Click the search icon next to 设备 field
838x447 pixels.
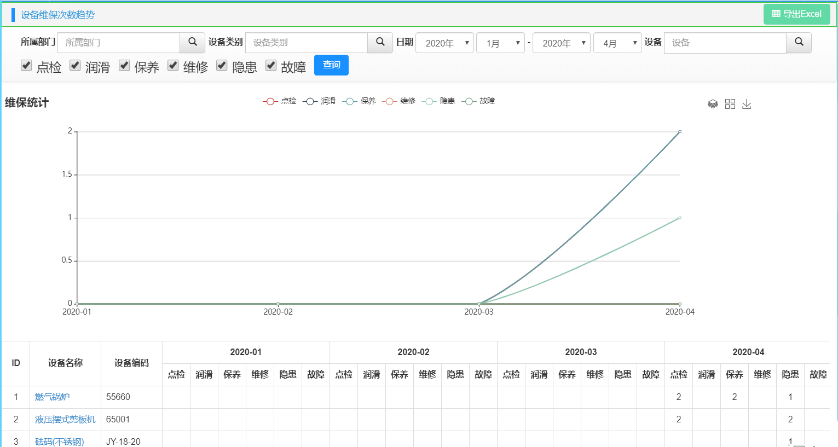tap(799, 42)
